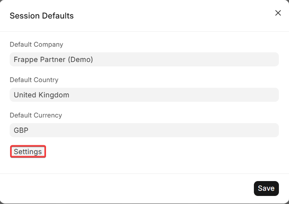Click the Default Company label
Image resolution: width=289 pixels, height=204 pixels.
point(36,45)
